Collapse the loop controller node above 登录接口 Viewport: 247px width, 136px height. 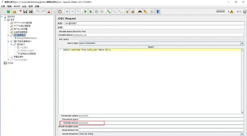click(x=8, y=41)
